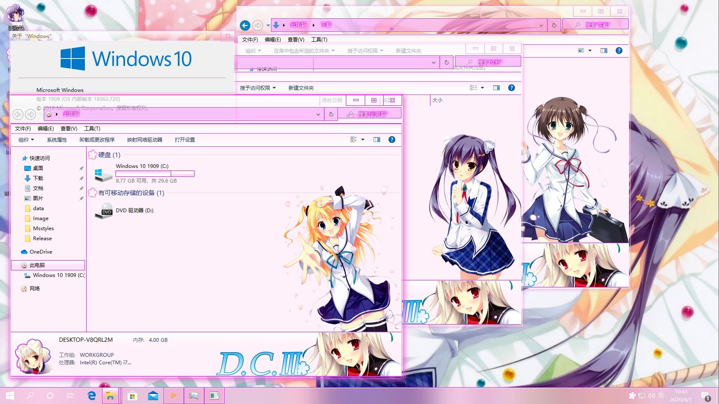
Task: Open File Explorer from the taskbar
Action: click(x=111, y=395)
